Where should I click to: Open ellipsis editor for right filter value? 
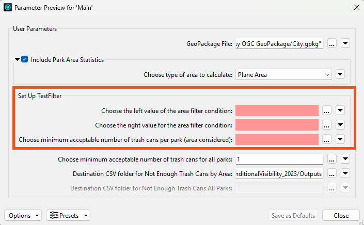coord(327,125)
